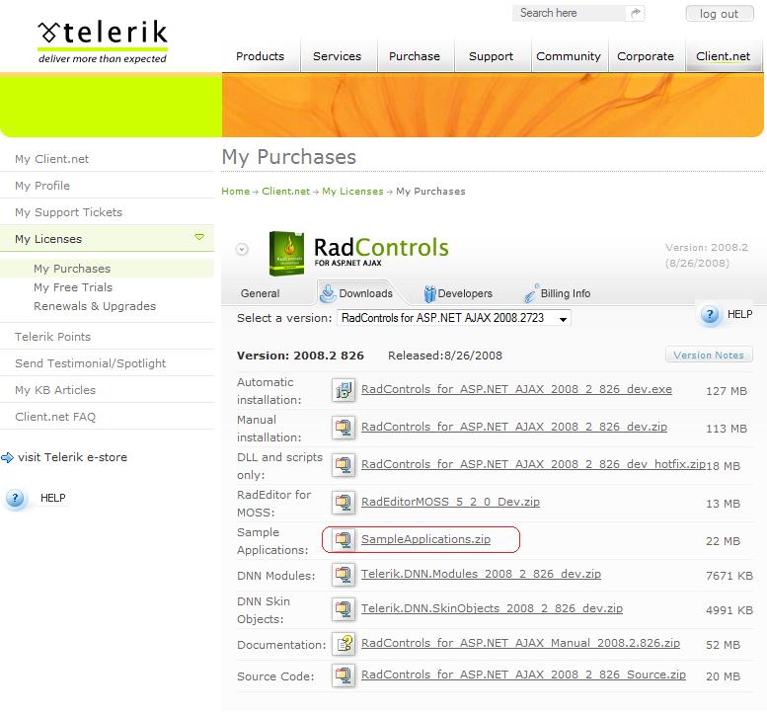
Task: Collapse My Licenses with the green triangle
Action: point(199,237)
